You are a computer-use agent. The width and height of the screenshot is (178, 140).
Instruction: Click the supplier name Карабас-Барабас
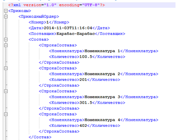click(76, 34)
